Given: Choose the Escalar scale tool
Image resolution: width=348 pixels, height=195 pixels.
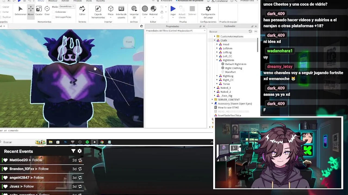Looking at the screenshot, I should click(x=39, y=11).
